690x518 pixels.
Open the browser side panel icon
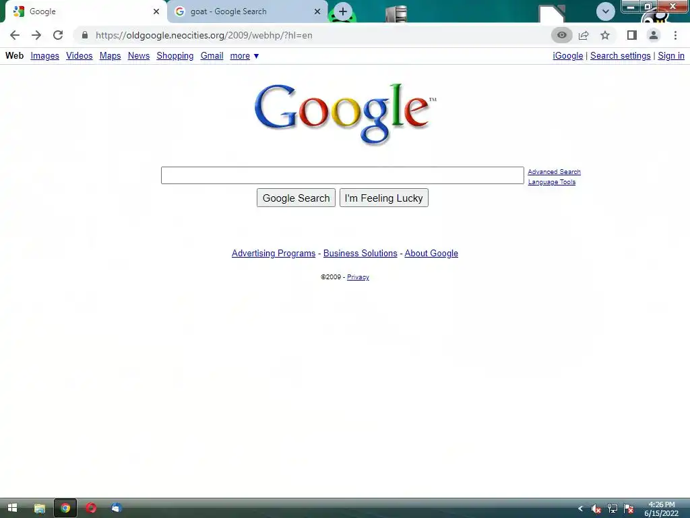pyautogui.click(x=632, y=35)
